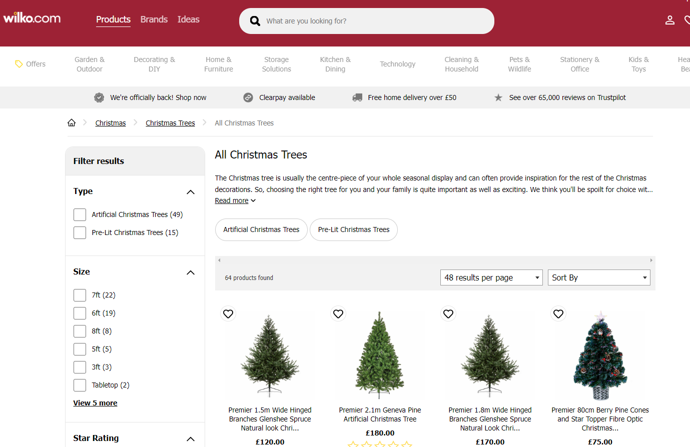Open the Stationery & Office menu
This screenshot has width=690, height=447.
point(580,64)
